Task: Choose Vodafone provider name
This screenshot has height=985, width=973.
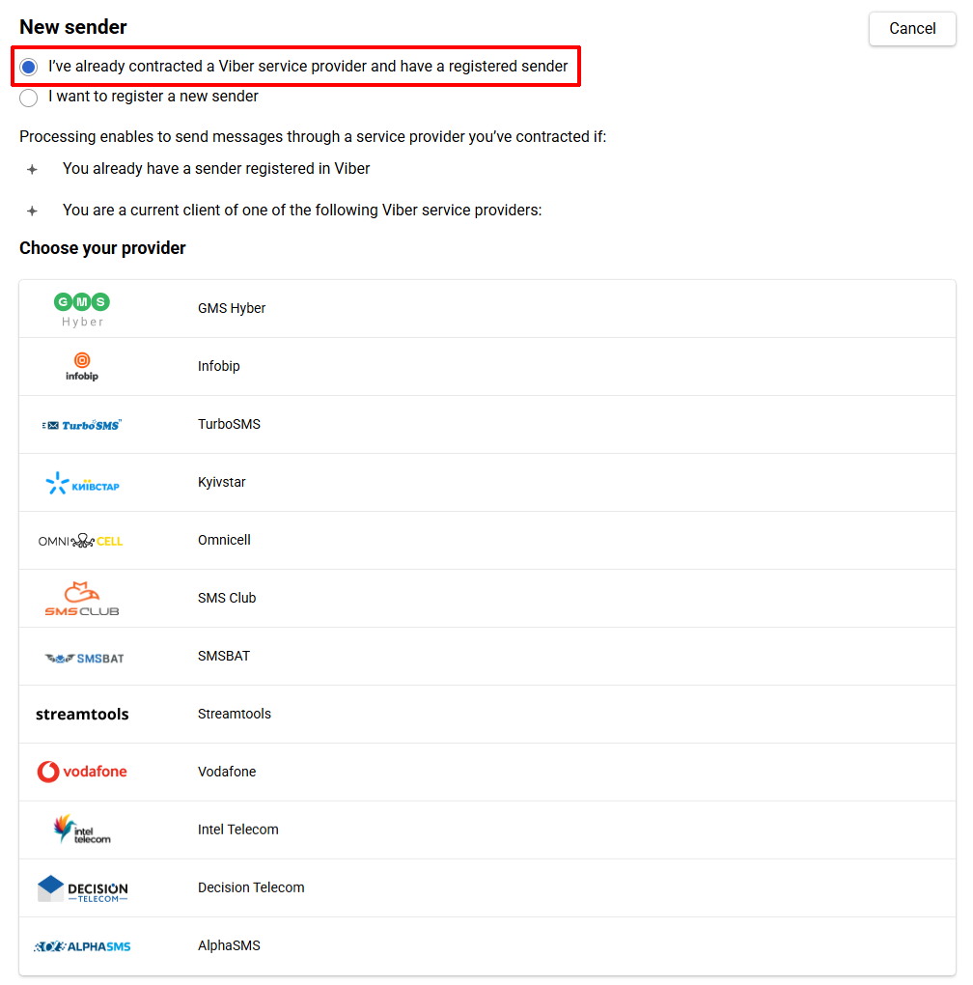Action: point(227,772)
